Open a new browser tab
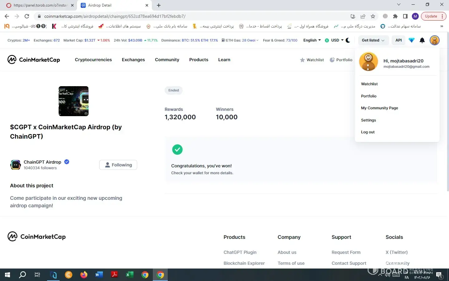Image resolution: width=449 pixels, height=281 pixels. click(x=159, y=5)
